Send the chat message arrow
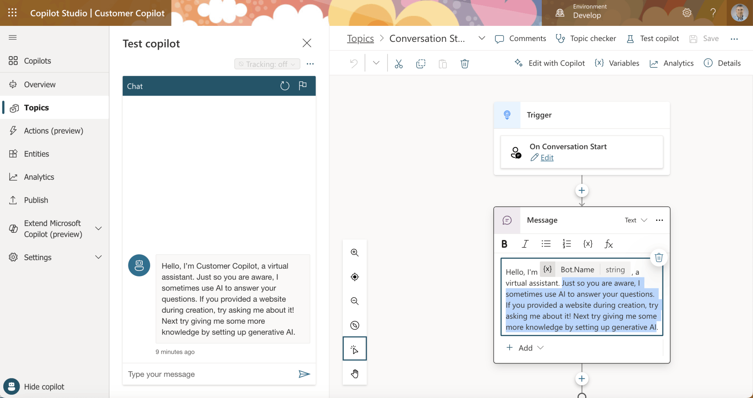 (x=304, y=374)
